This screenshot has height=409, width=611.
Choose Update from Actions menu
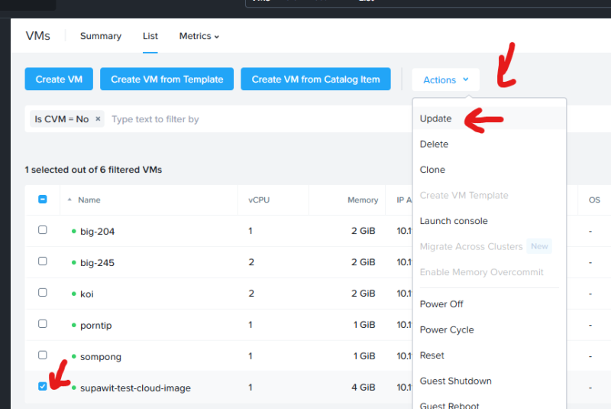coord(436,118)
